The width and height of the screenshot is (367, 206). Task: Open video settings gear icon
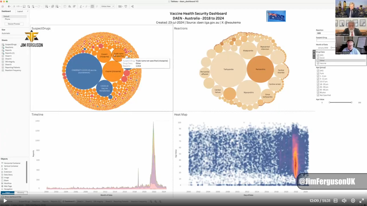point(353,201)
